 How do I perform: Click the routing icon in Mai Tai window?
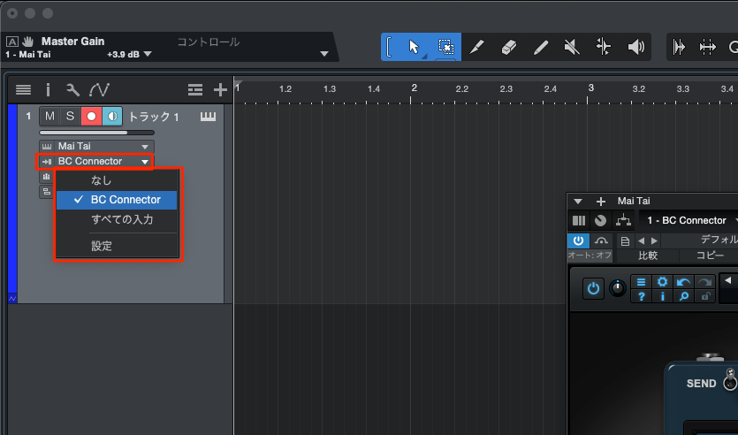[x=623, y=220]
